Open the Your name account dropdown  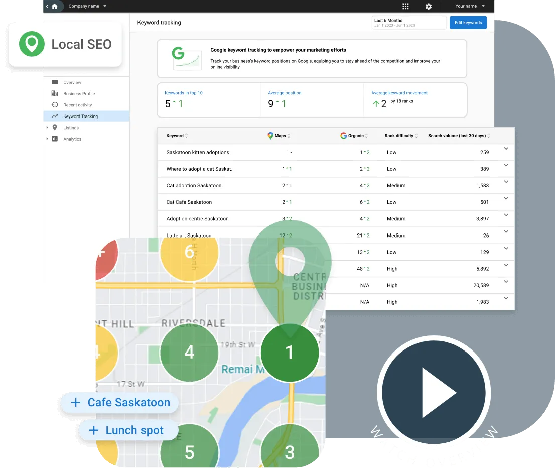[x=470, y=6]
